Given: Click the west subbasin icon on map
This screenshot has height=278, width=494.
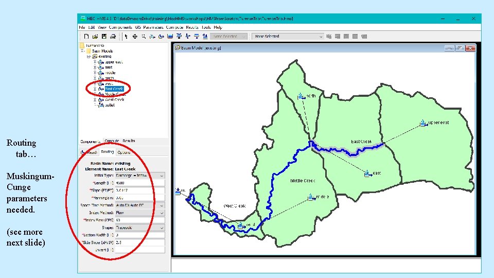Looking at the screenshot, I should [x=242, y=225].
